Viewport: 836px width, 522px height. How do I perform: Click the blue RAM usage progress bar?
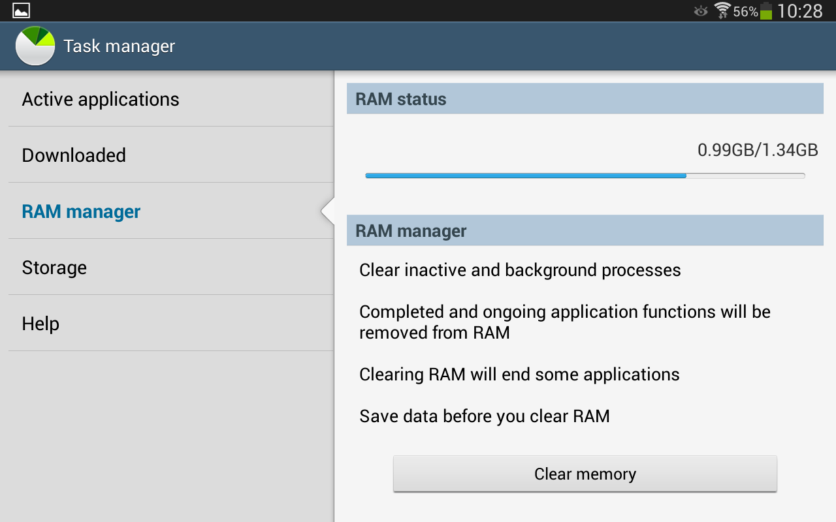(x=525, y=176)
